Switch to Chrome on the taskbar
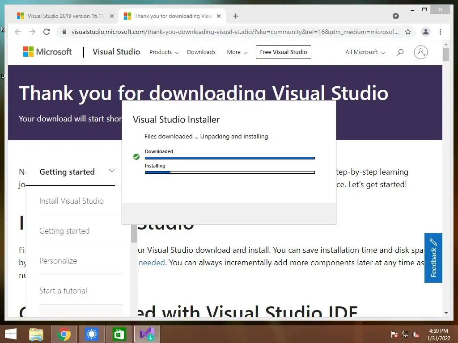This screenshot has height=343, width=458. pos(64,334)
